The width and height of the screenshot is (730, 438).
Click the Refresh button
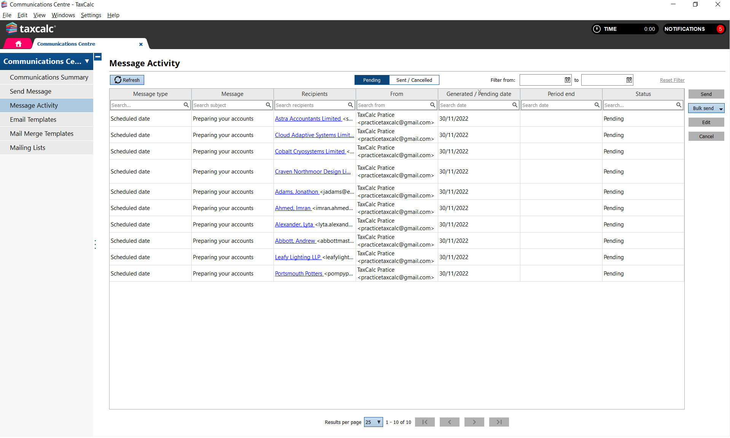[127, 80]
